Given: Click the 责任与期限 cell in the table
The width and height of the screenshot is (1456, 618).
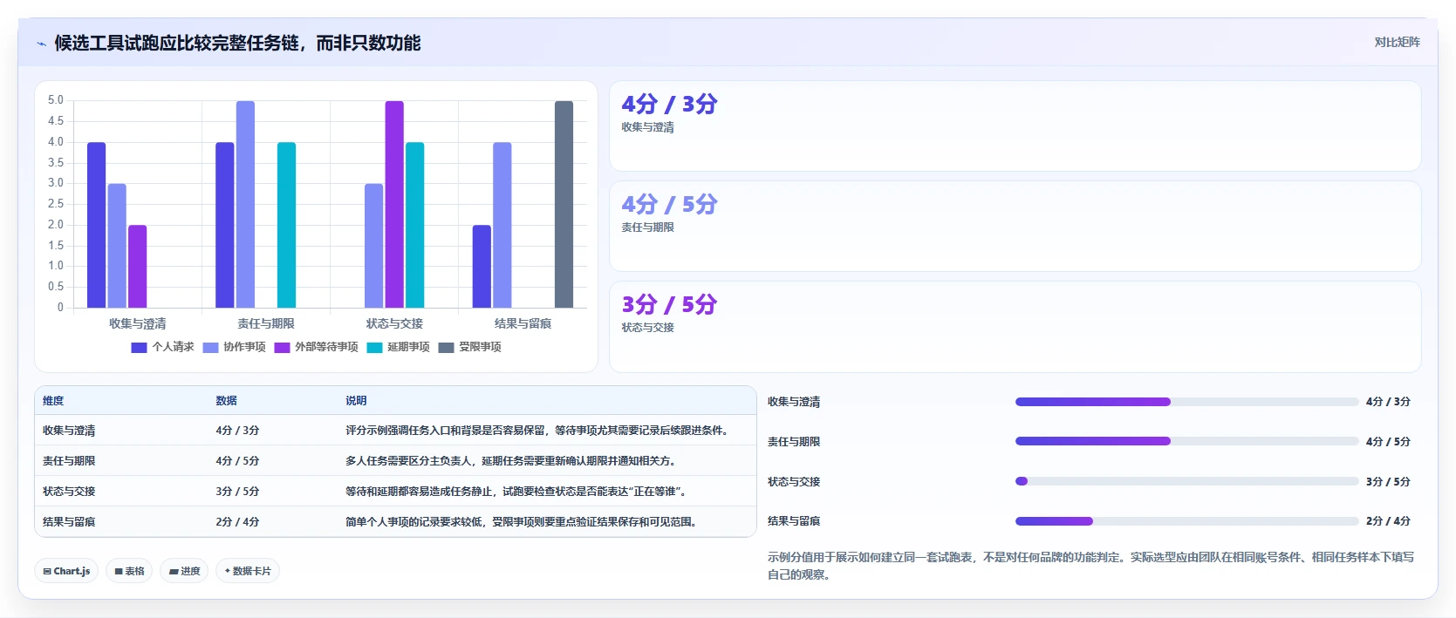Looking at the screenshot, I should [x=69, y=461].
